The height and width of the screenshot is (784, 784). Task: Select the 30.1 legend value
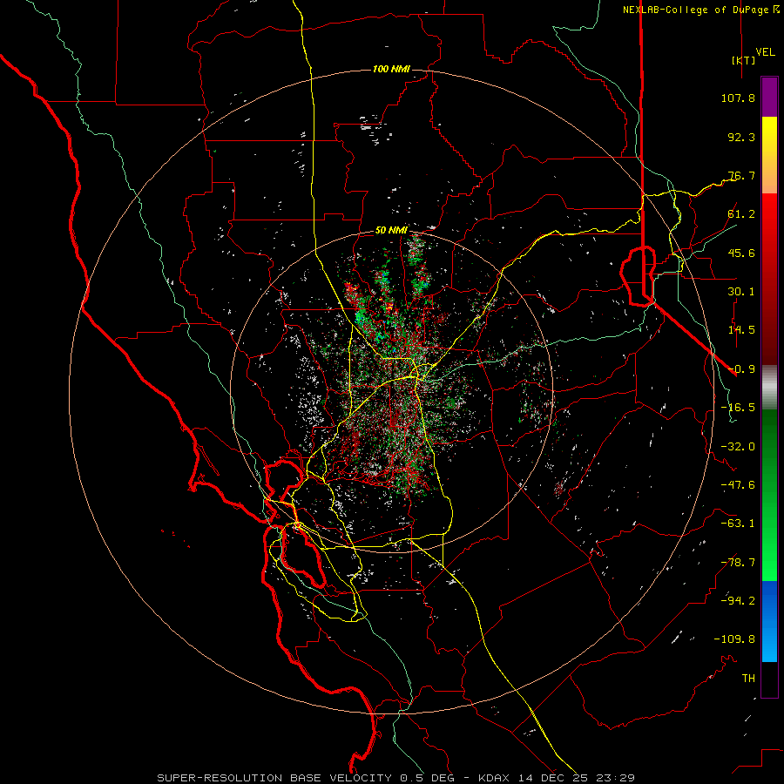pyautogui.click(x=741, y=292)
